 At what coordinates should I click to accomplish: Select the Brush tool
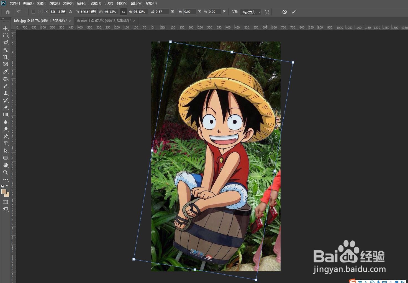click(x=6, y=86)
